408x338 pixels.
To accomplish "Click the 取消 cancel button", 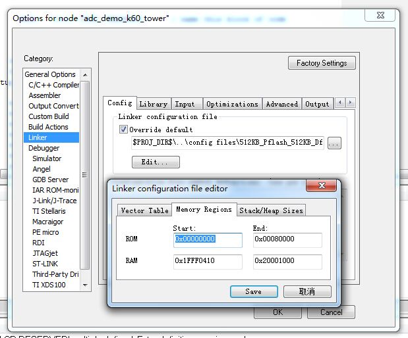I will [x=307, y=291].
